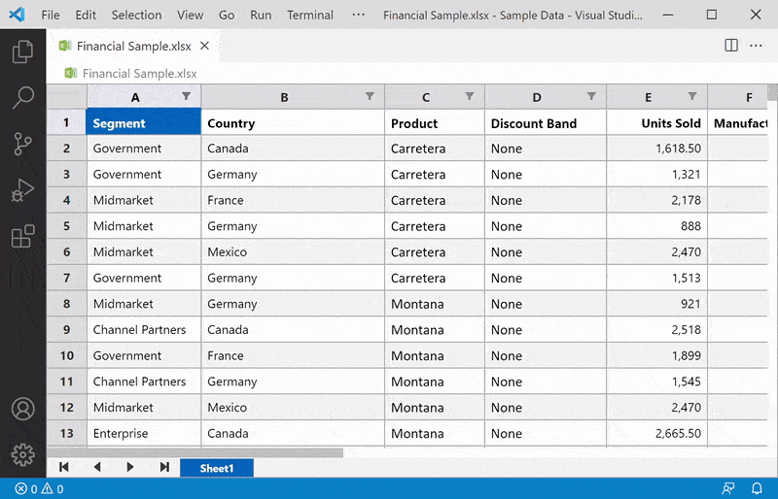Select the Financial Sample.xlsx editor tab
This screenshot has width=778, height=499.
pyautogui.click(x=134, y=46)
